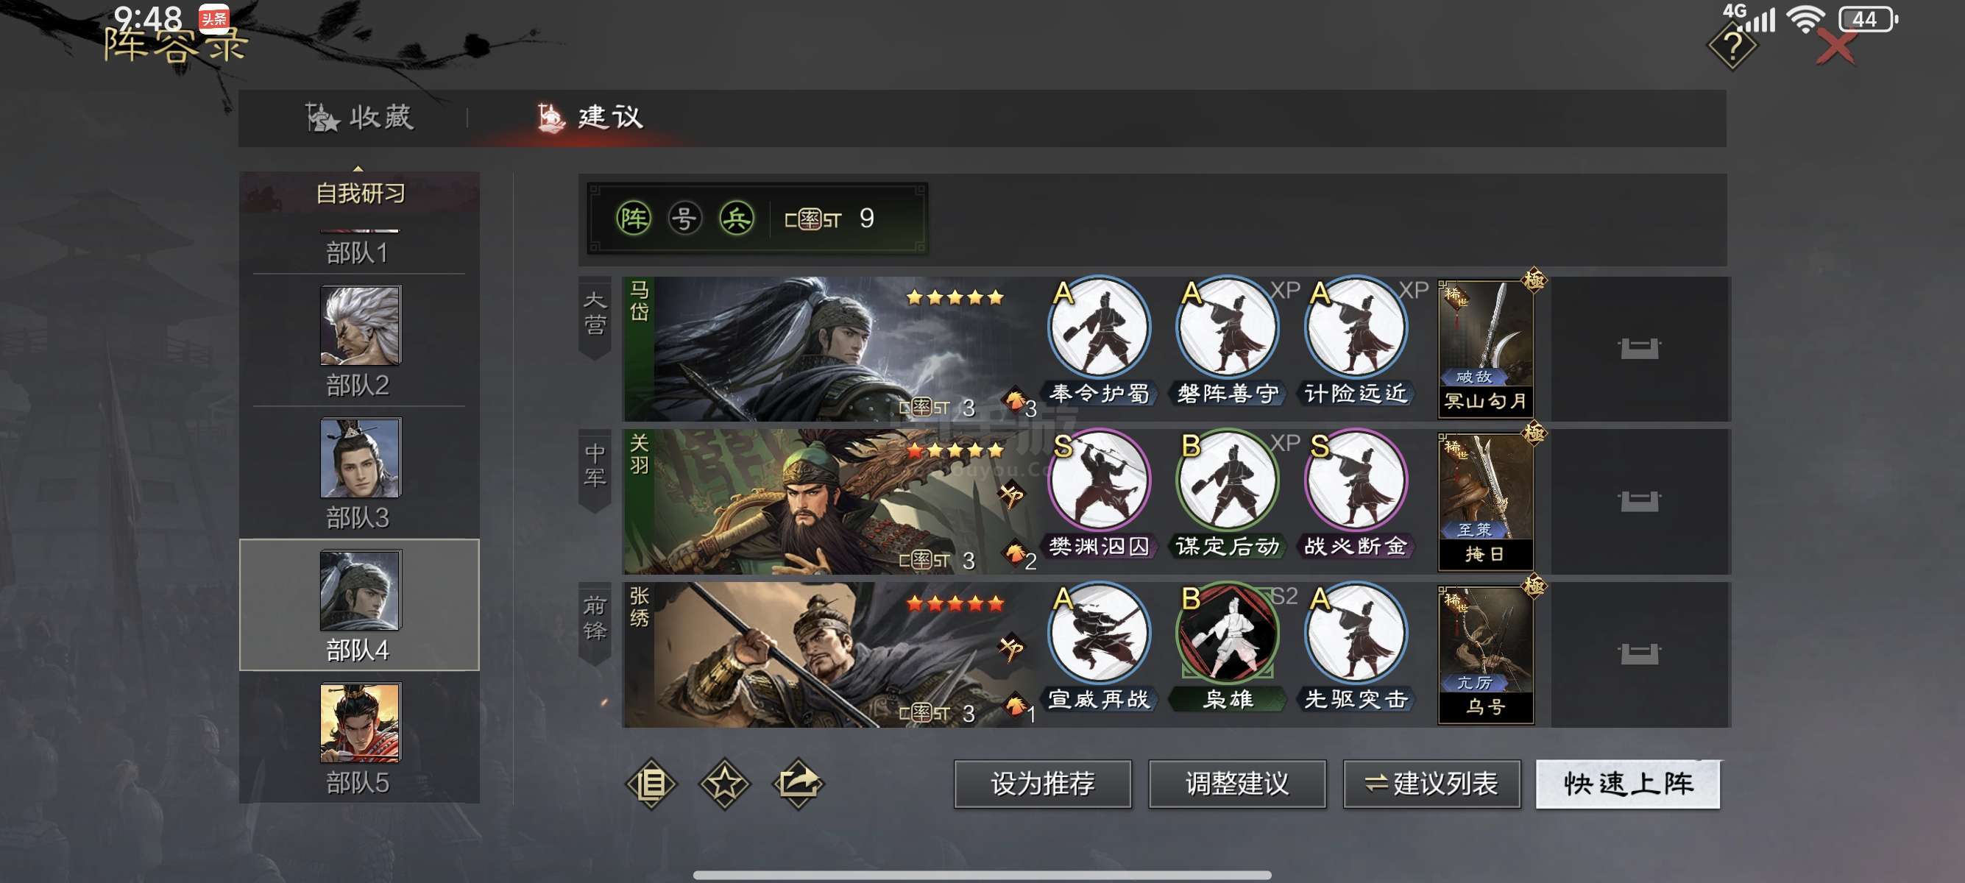Select 部队2 white-haired general portrait
The width and height of the screenshot is (1965, 883).
pos(360,325)
